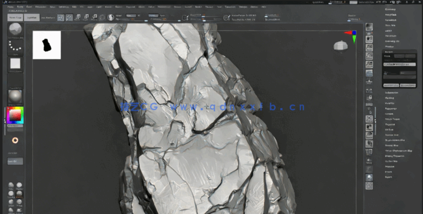Viewport: 423px width, 214px height.
Task: Expand the Displacement Map subpalette
Action: click(395, 140)
